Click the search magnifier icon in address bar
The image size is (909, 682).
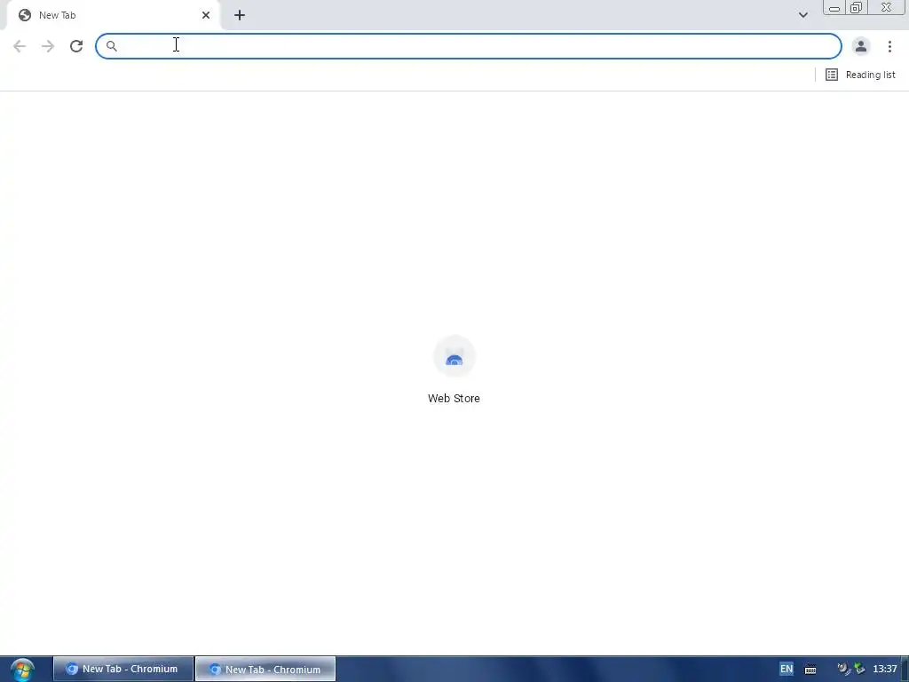(111, 46)
